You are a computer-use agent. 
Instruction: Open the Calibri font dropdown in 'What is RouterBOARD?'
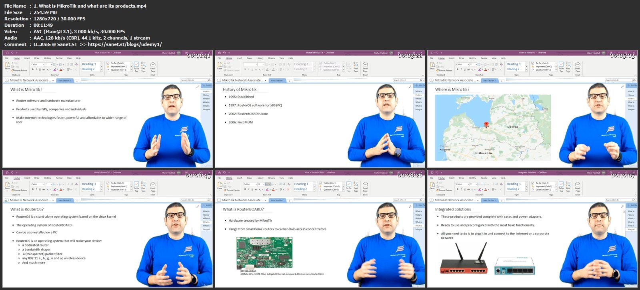(x=256, y=184)
